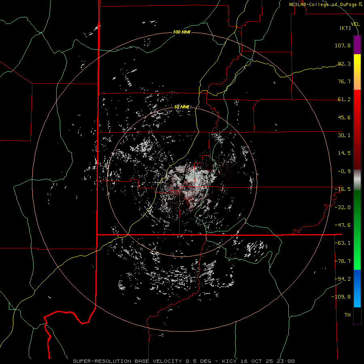
Task: Click the 76.7 velocity label
Action: pyautogui.click(x=344, y=81)
